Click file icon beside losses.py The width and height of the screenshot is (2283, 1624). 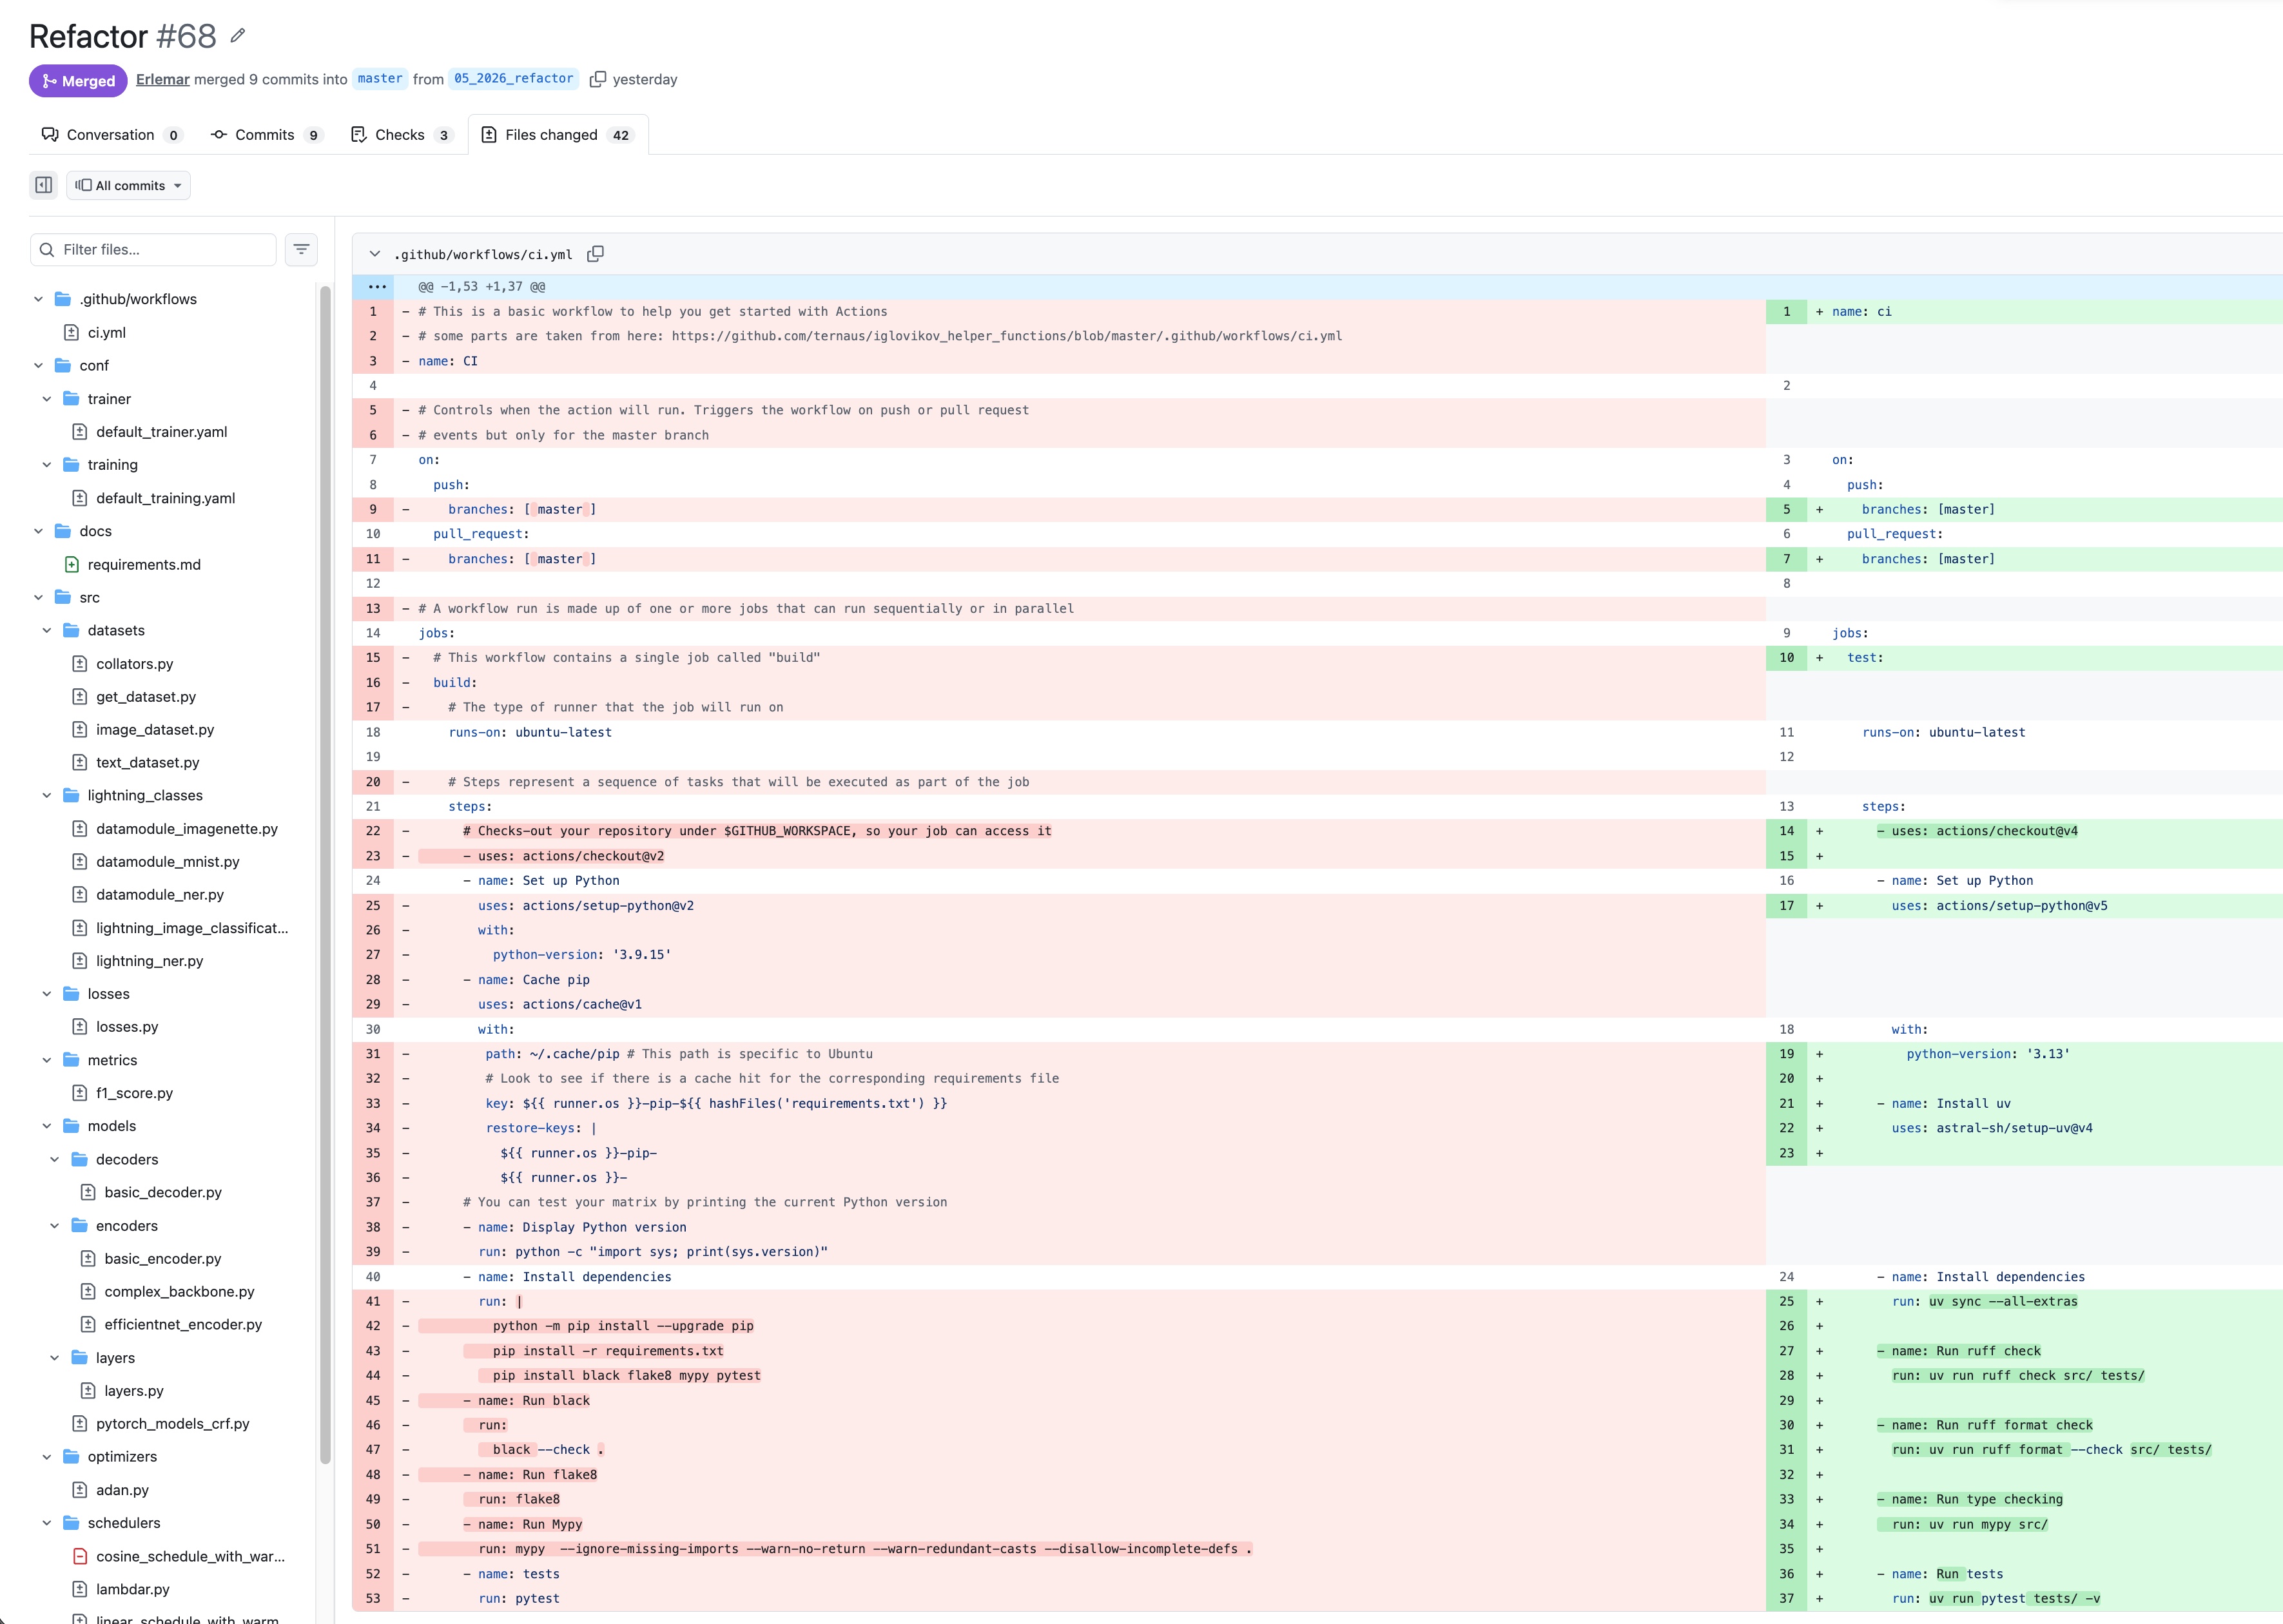click(80, 1027)
